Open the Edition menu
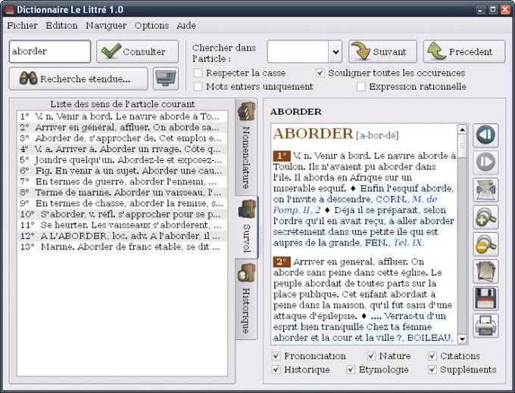Screen dimensions: 515x393 coord(61,26)
